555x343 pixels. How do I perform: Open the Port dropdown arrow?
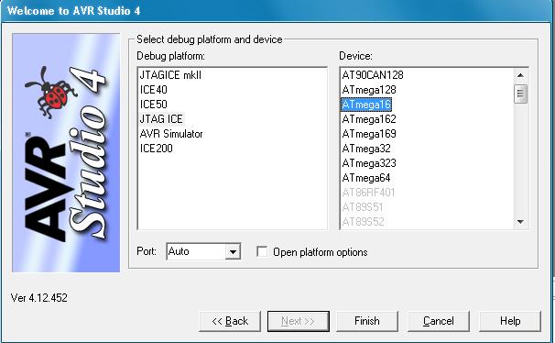point(233,252)
